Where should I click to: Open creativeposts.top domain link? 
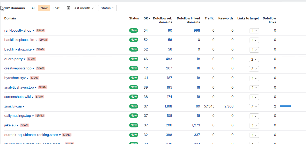point(18,68)
